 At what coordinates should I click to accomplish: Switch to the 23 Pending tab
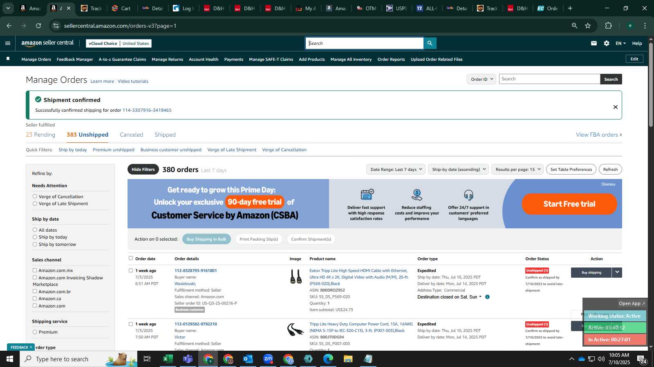point(40,135)
